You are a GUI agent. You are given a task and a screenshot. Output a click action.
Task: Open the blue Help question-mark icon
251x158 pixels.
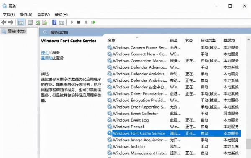[54, 22]
